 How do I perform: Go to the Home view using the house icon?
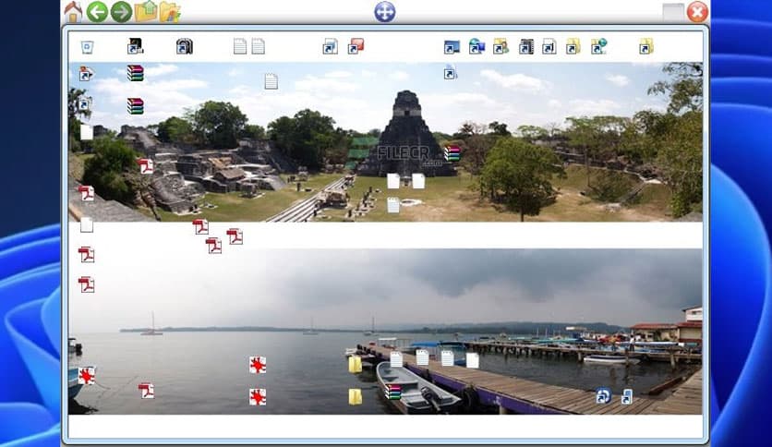tap(73, 12)
